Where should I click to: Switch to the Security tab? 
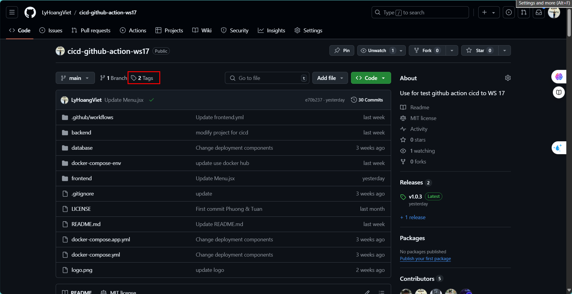point(235,30)
